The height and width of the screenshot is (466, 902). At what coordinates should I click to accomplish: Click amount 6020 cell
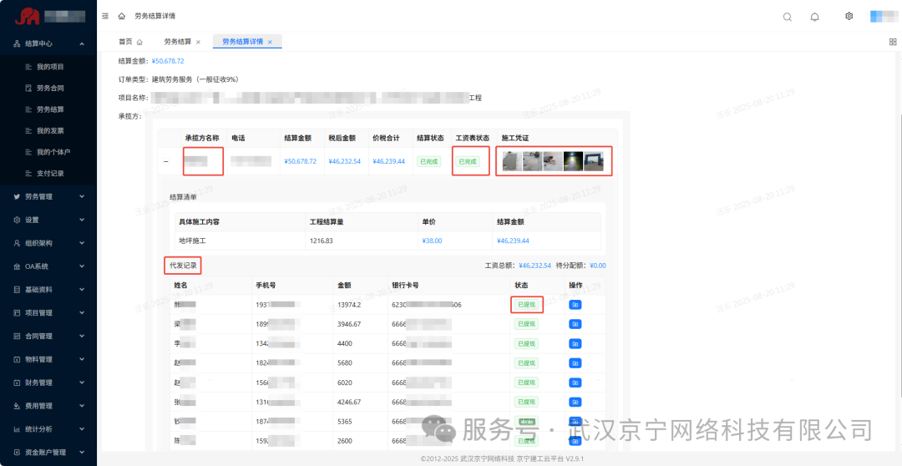[346, 382]
